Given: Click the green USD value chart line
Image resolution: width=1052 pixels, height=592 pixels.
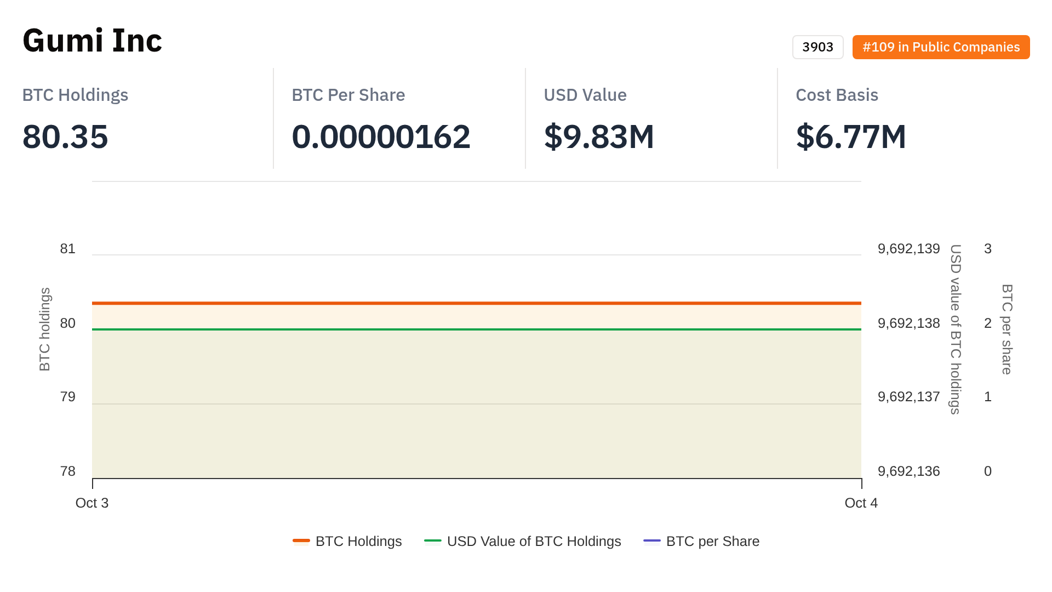Looking at the screenshot, I should pyautogui.click(x=477, y=329).
